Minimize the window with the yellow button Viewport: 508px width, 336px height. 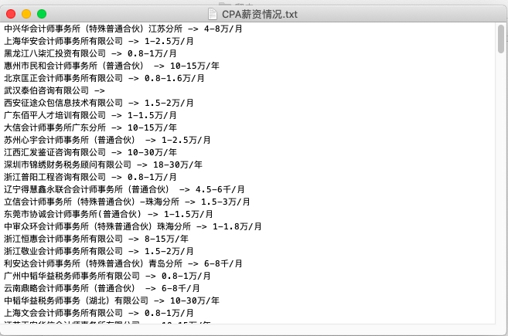(26, 14)
